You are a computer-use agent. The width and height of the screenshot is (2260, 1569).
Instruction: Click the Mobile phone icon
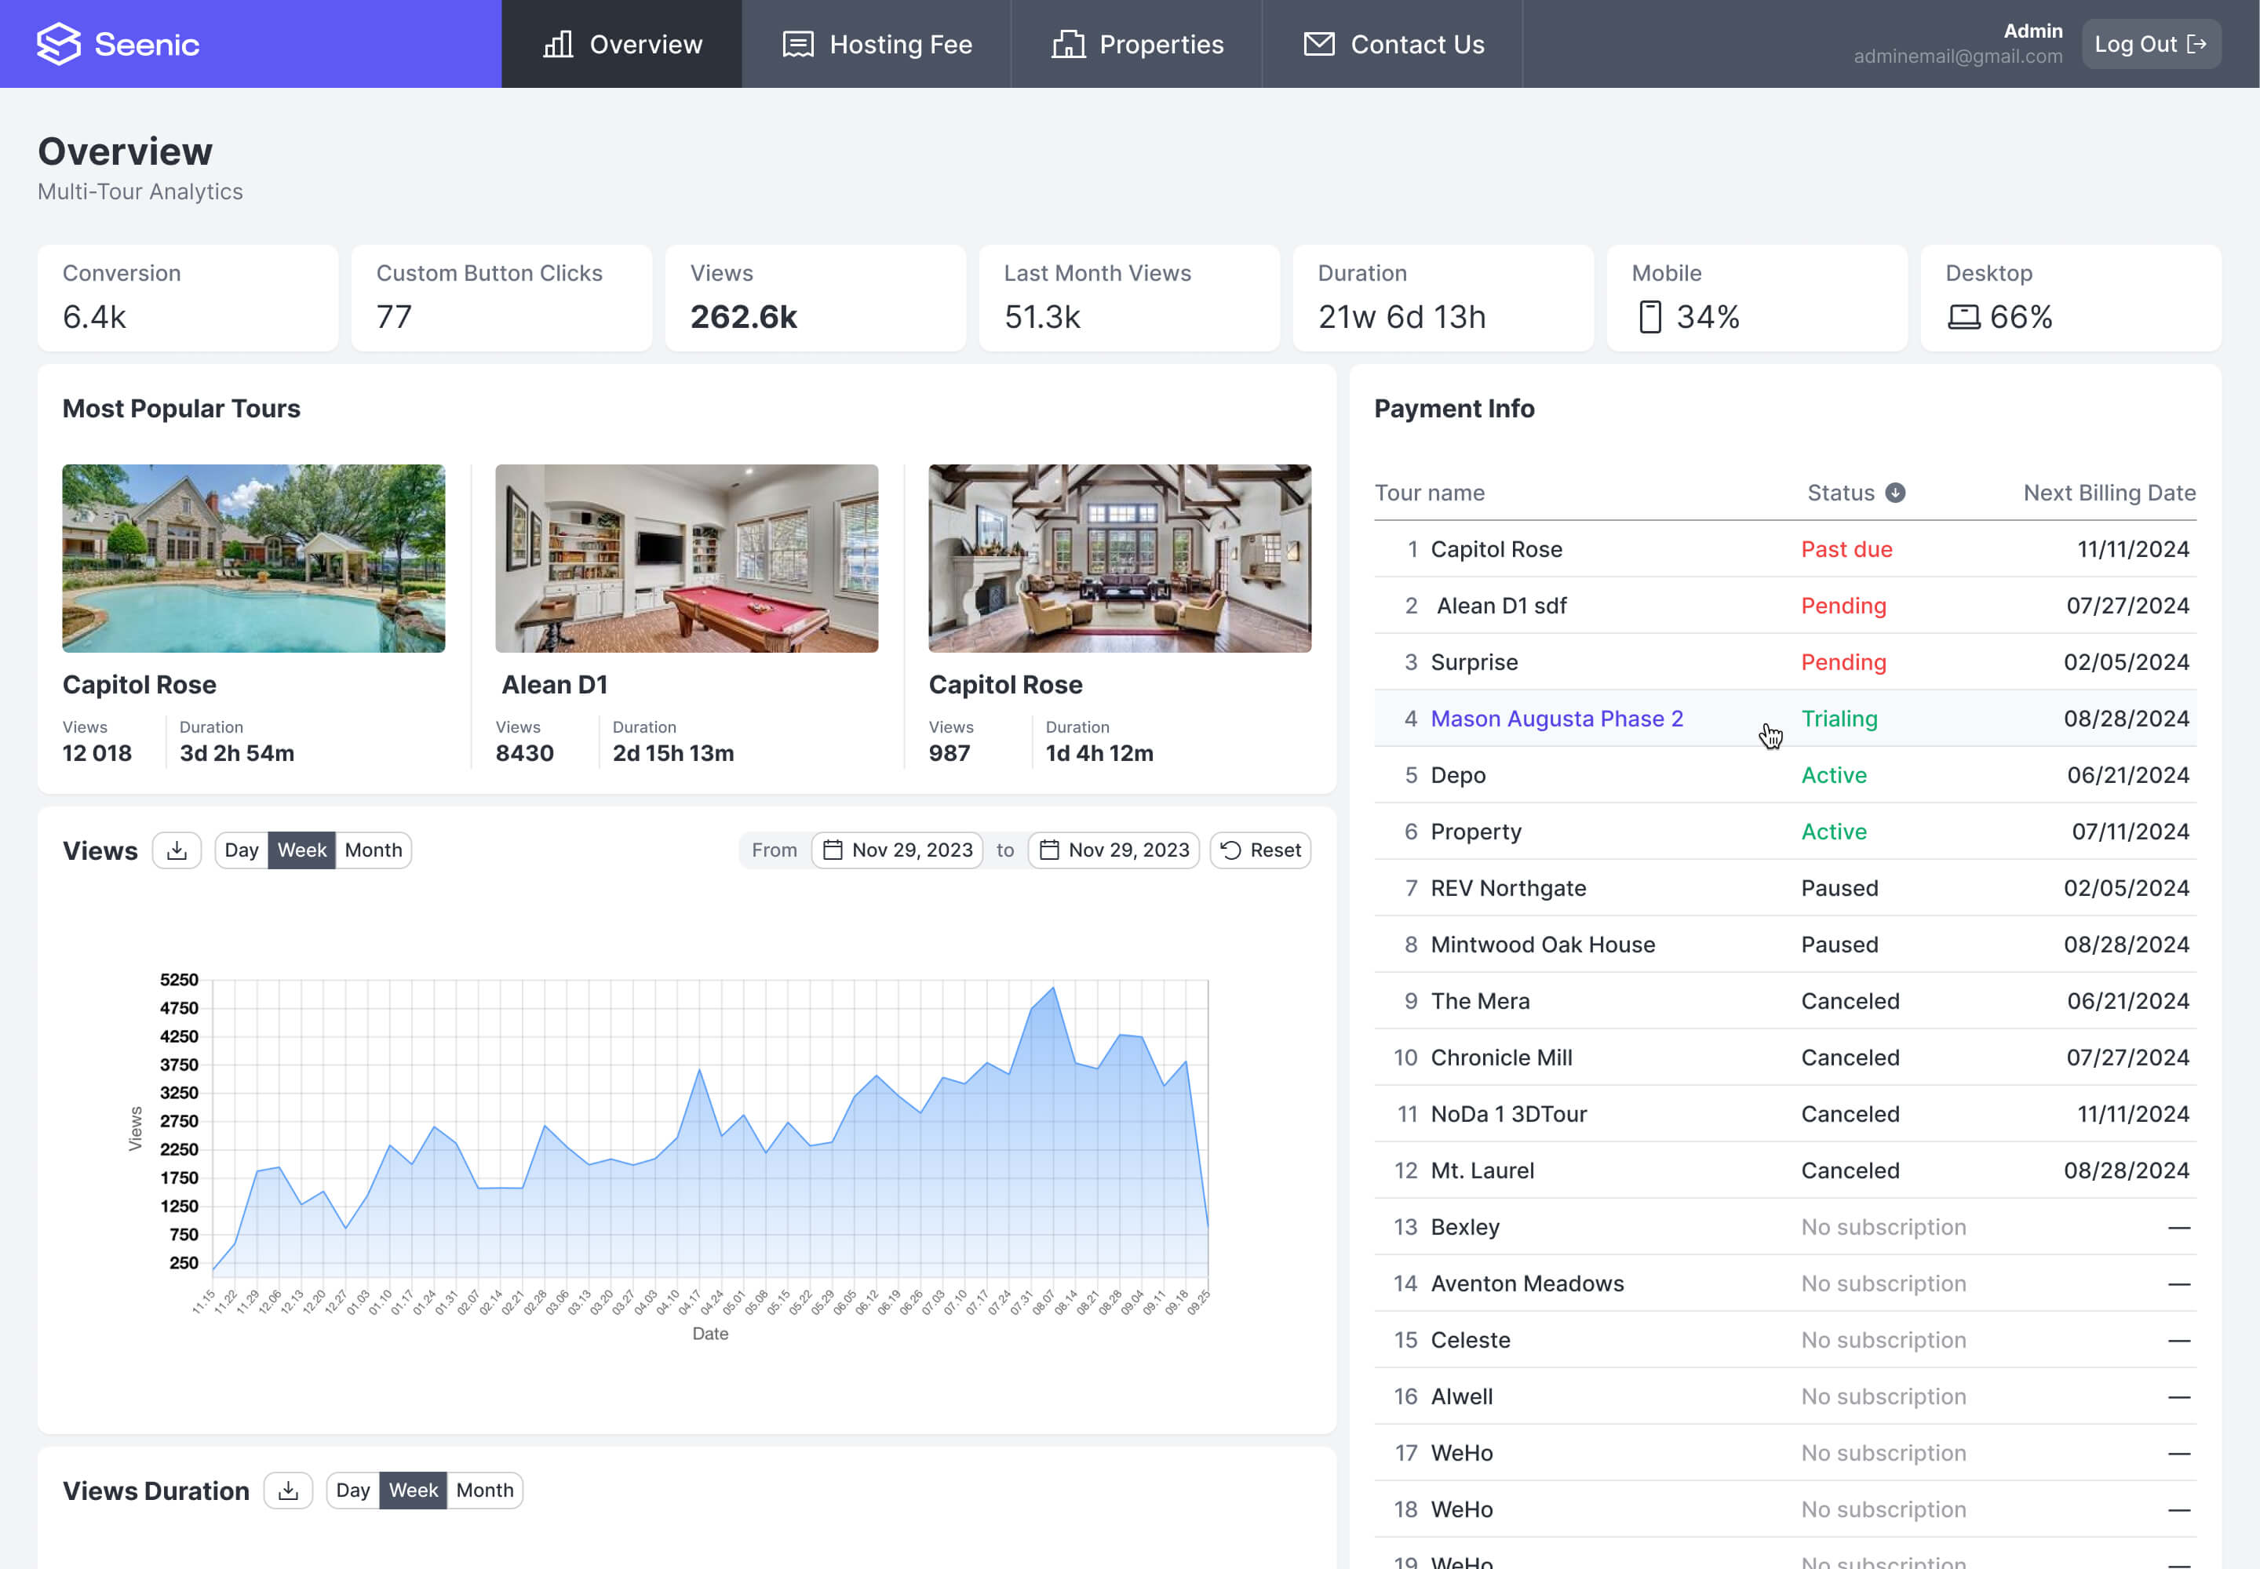click(x=1650, y=318)
